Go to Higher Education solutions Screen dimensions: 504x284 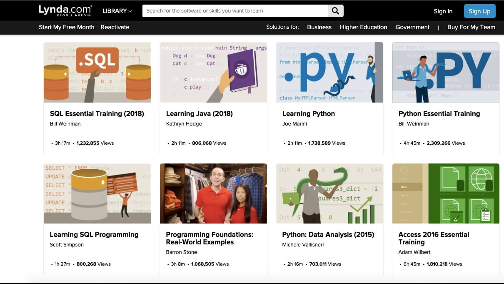click(364, 27)
